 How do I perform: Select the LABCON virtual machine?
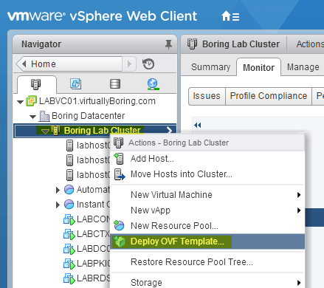(86, 219)
